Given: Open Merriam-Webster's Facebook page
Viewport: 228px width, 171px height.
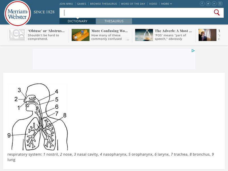Looking at the screenshot, I should (x=202, y=3).
